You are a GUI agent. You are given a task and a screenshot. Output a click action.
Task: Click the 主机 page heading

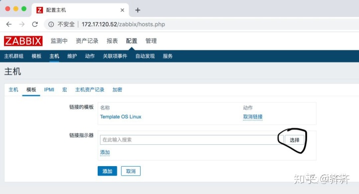pos(12,72)
